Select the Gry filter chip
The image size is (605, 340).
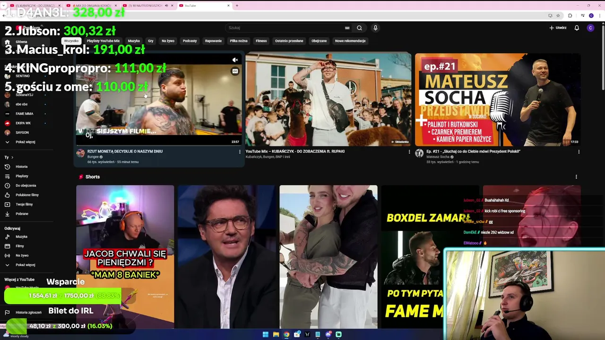(x=151, y=41)
